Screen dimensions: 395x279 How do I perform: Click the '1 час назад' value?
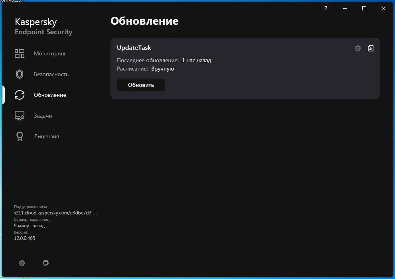pos(196,60)
